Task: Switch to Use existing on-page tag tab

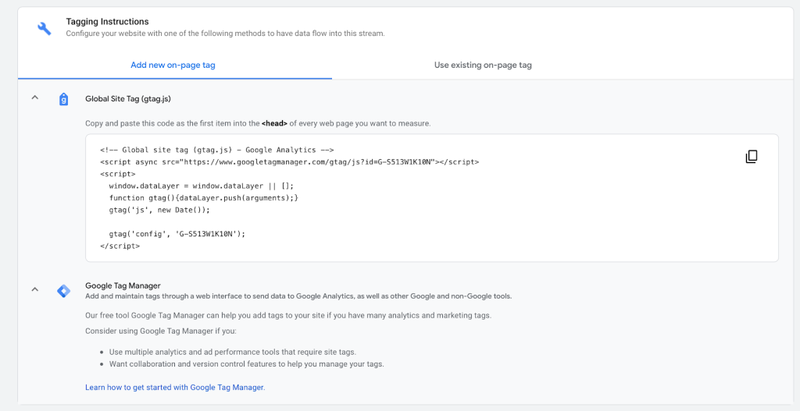Action: coord(483,66)
